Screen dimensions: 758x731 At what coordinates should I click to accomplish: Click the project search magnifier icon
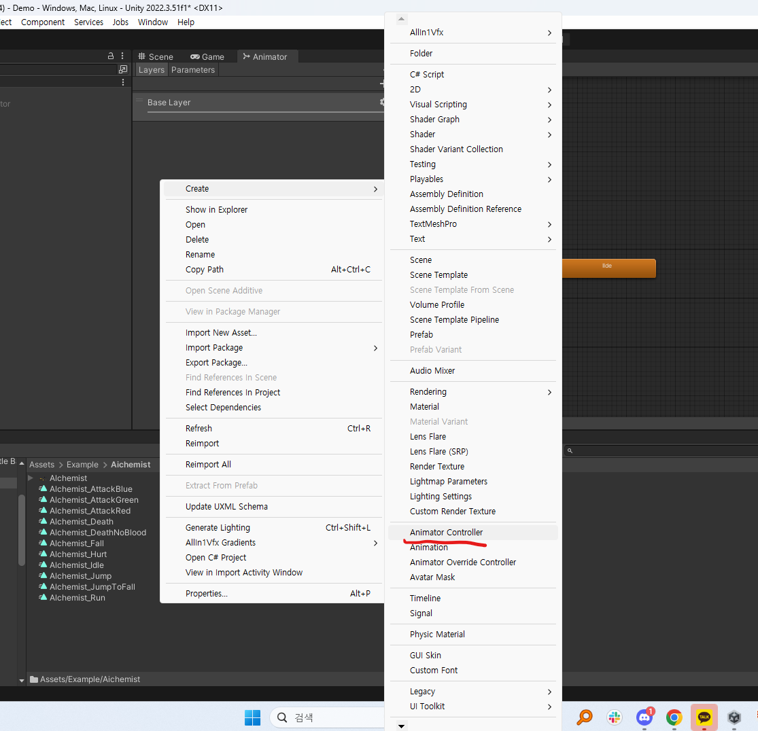(x=570, y=451)
